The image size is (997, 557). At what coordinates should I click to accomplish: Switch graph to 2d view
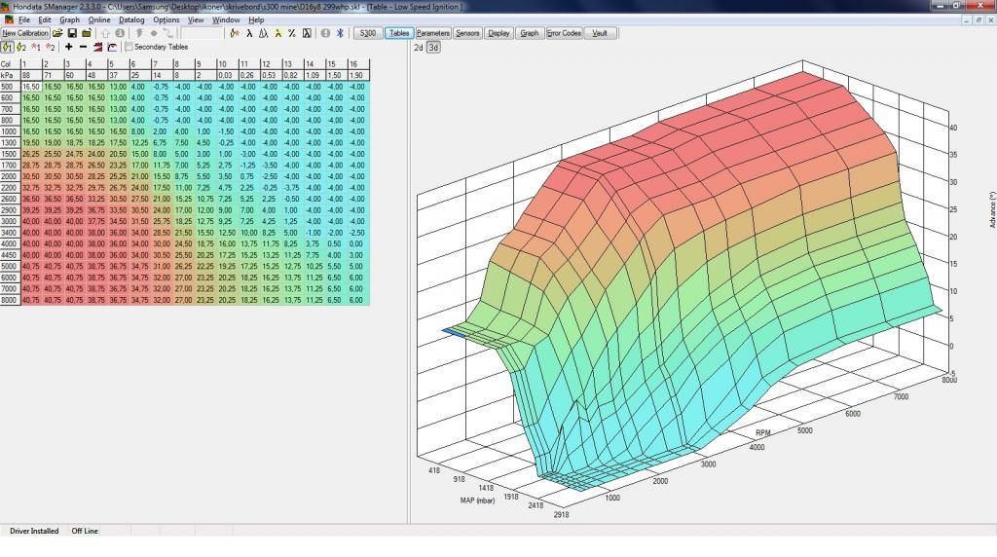419,47
